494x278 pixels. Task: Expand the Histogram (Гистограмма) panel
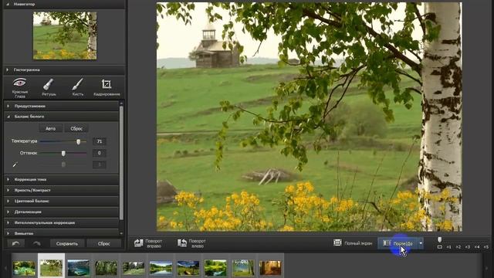[64, 69]
